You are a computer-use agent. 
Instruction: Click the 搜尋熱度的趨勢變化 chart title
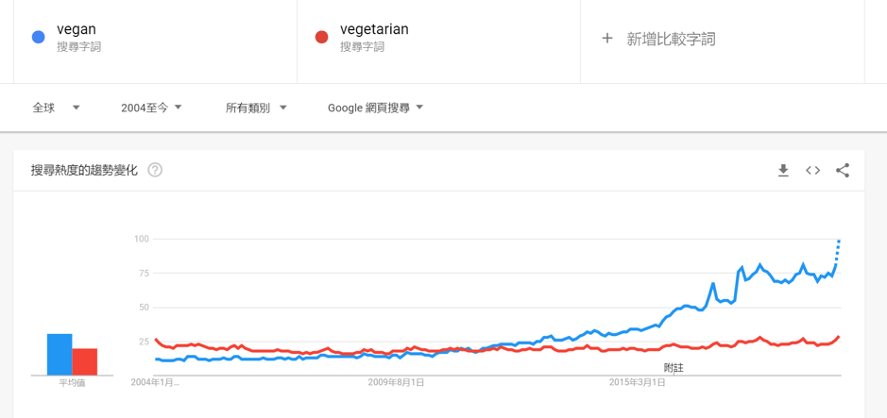pos(84,171)
